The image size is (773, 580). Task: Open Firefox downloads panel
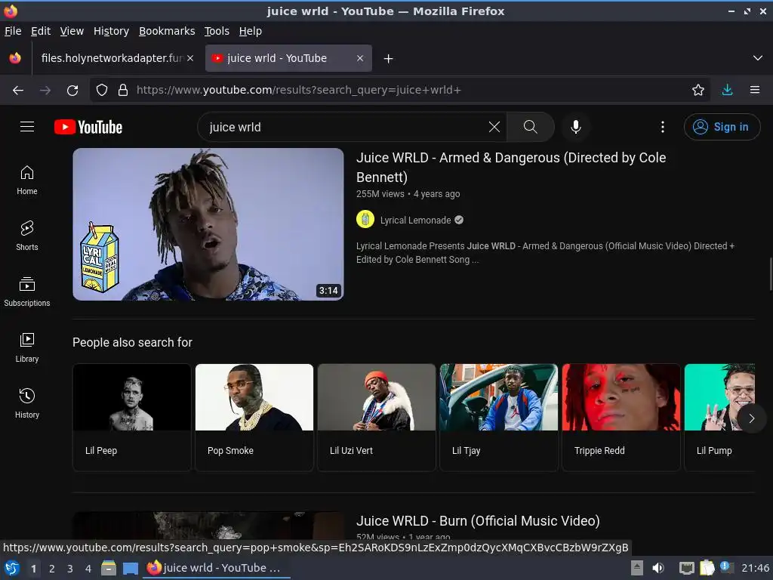tap(727, 90)
